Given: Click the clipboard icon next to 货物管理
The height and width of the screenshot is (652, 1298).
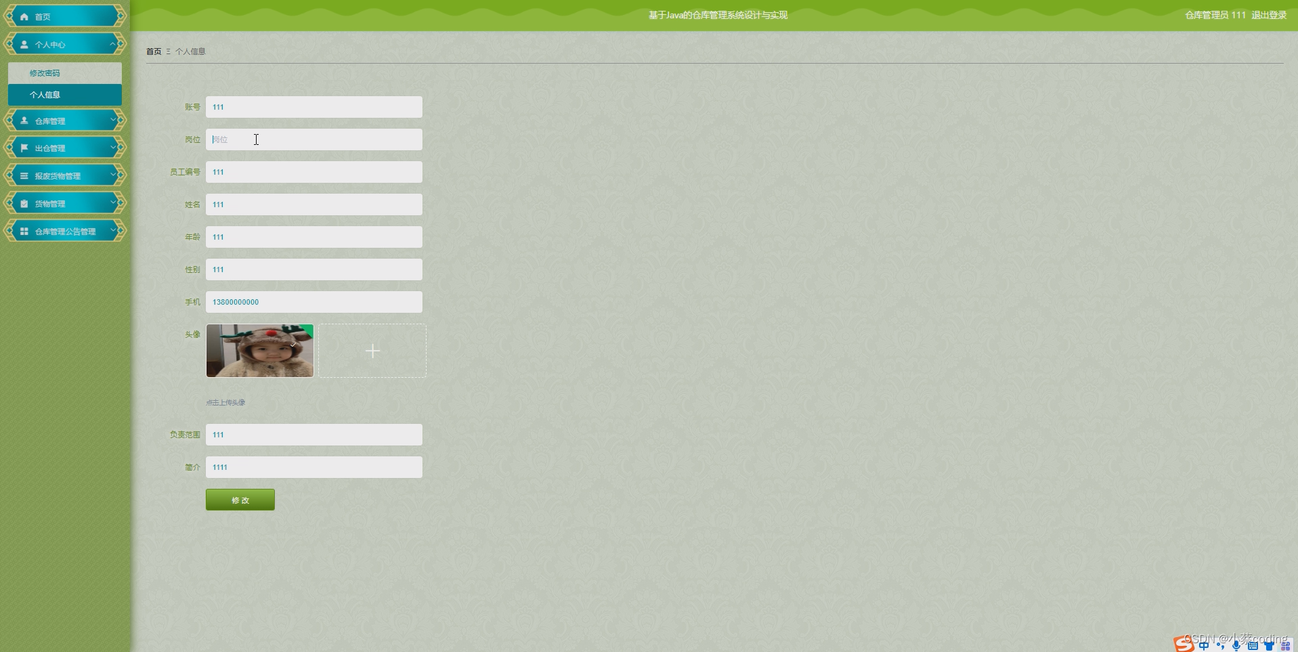Looking at the screenshot, I should coord(24,203).
